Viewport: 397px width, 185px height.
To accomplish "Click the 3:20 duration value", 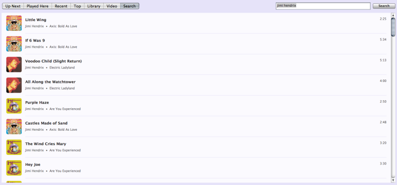I will click(x=383, y=143).
